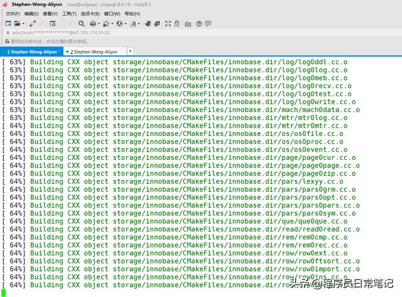Click the lexyy.cc.o build line
Viewport: 402px width, 297px height.
click(x=173, y=181)
